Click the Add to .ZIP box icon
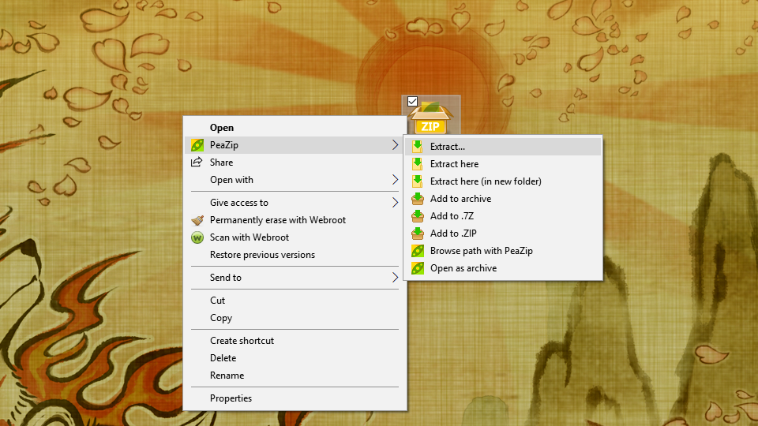The image size is (758, 426). [417, 234]
